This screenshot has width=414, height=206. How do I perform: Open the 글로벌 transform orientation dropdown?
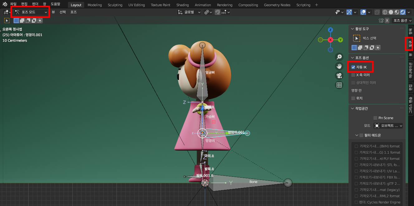(x=189, y=12)
